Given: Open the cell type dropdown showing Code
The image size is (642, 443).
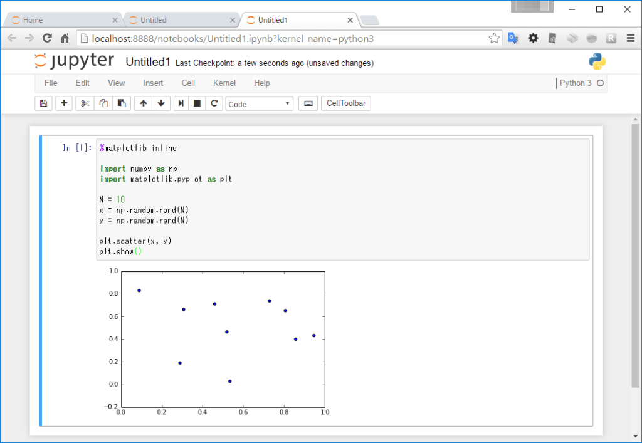Looking at the screenshot, I should pyautogui.click(x=259, y=103).
